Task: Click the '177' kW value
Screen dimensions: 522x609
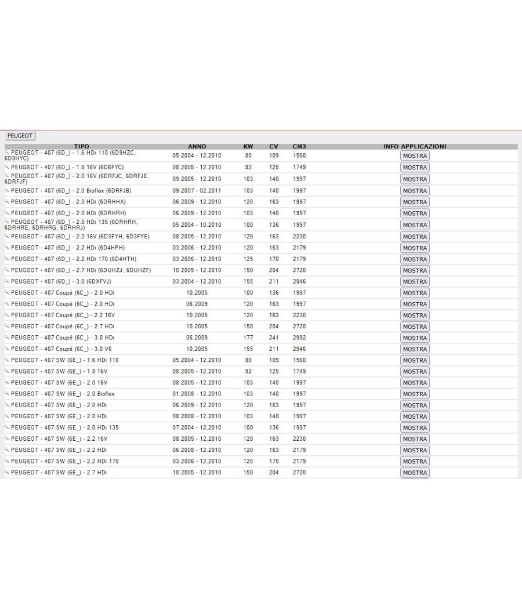Action: click(248, 338)
